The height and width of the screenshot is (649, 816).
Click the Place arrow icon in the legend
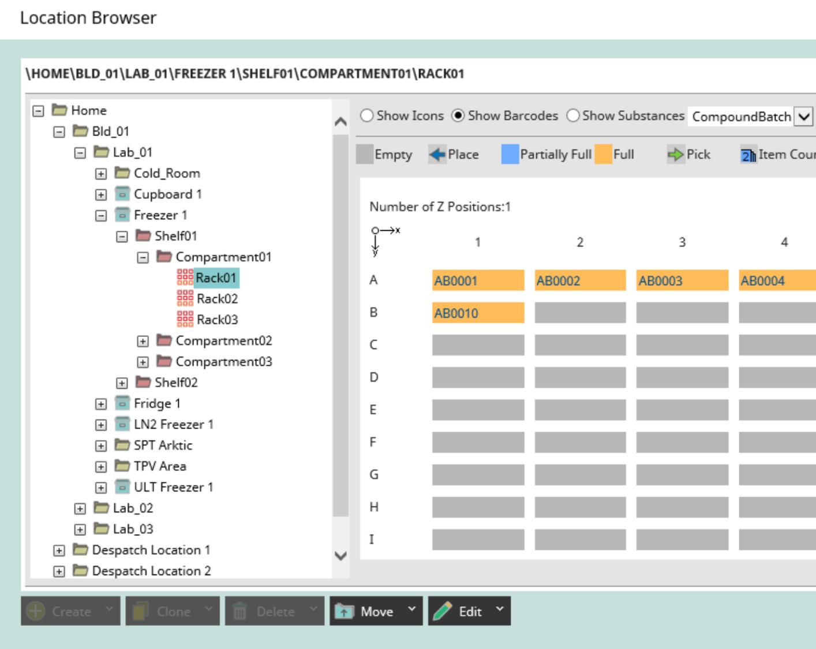(x=437, y=154)
